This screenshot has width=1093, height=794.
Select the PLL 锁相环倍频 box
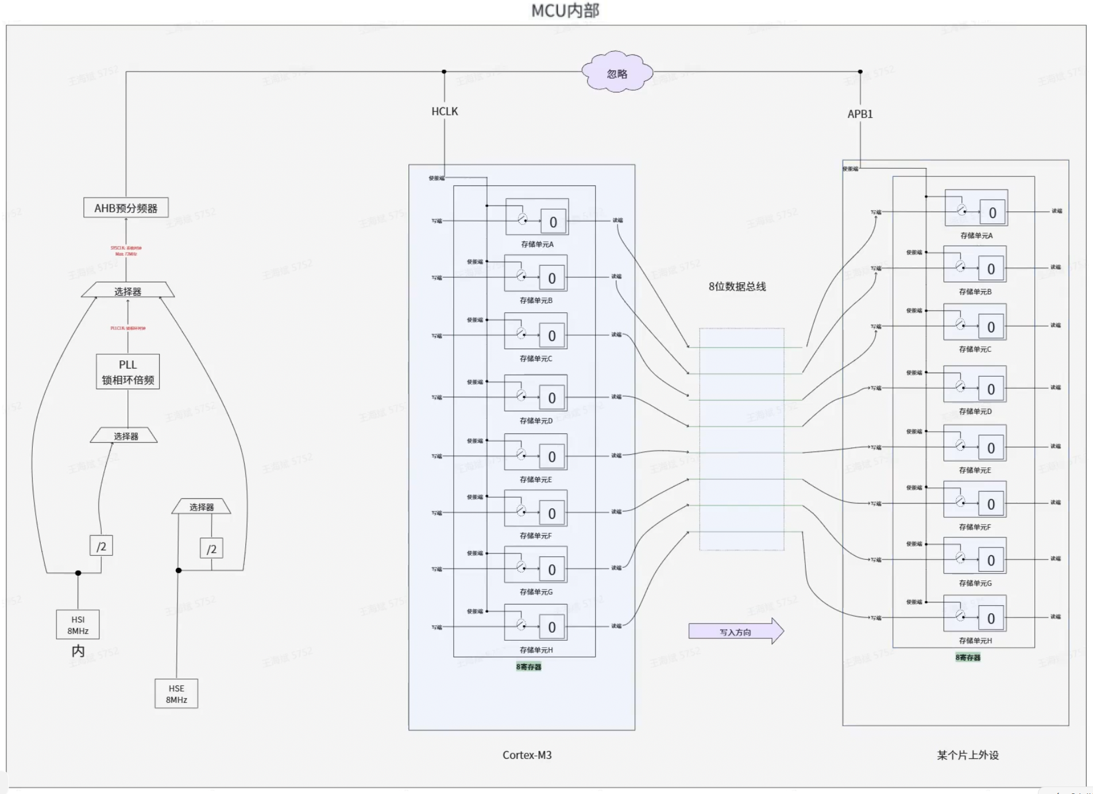[128, 372]
